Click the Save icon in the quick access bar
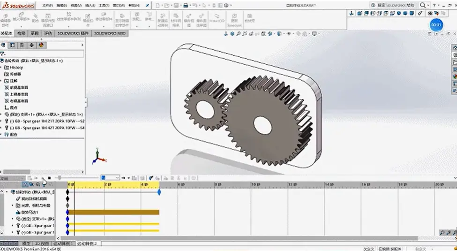The height and width of the screenshot is (251, 457). pos(176,5)
